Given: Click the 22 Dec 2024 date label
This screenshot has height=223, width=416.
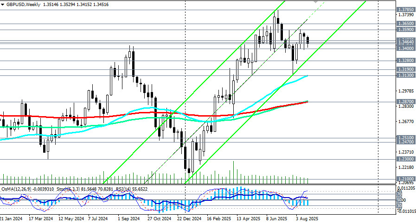Looking at the screenshot, I should coord(189,219).
